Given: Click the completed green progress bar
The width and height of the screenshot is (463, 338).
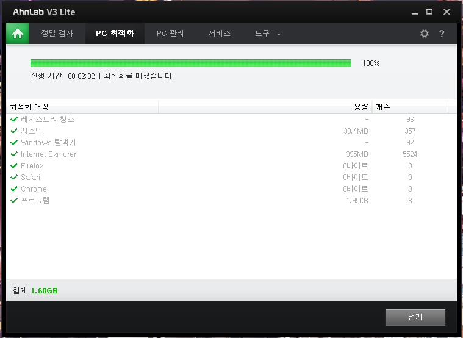Looking at the screenshot, I should 191,63.
